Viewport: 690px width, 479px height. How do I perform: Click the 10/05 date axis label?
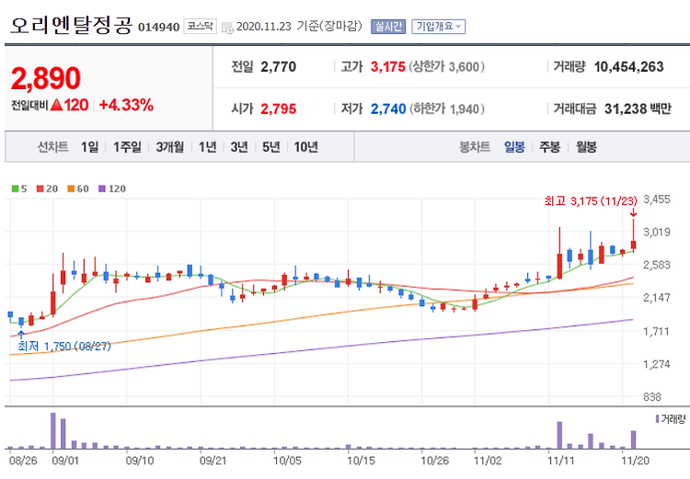[287, 461]
